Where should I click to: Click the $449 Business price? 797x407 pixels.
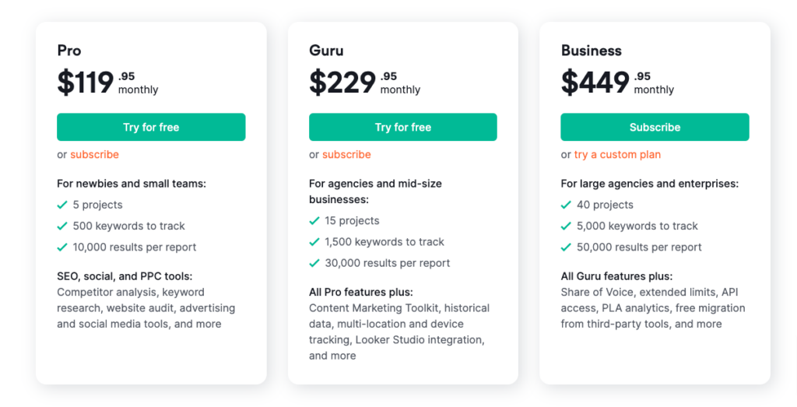(595, 82)
